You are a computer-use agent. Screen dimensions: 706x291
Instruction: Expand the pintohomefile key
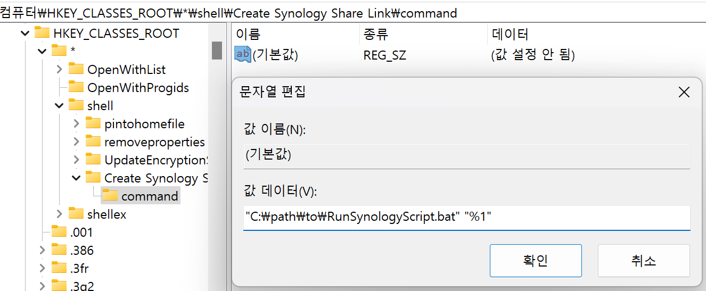pos(76,124)
